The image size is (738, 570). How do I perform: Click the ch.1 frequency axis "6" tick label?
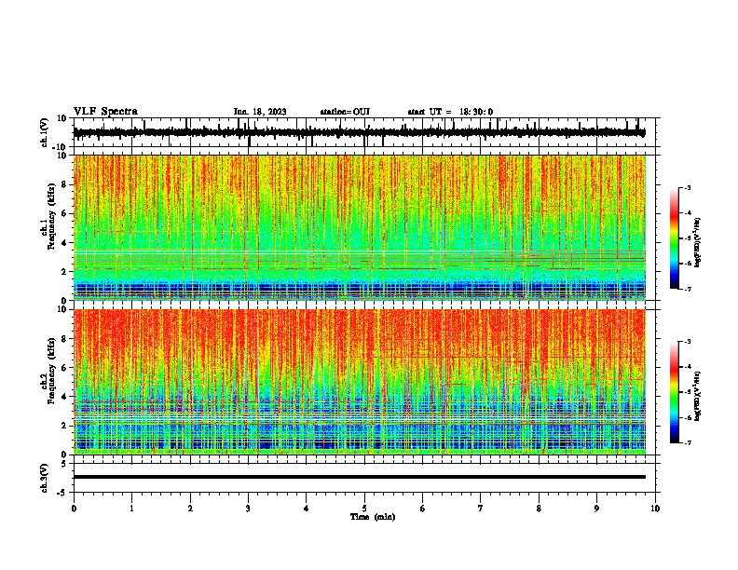pyautogui.click(x=65, y=213)
